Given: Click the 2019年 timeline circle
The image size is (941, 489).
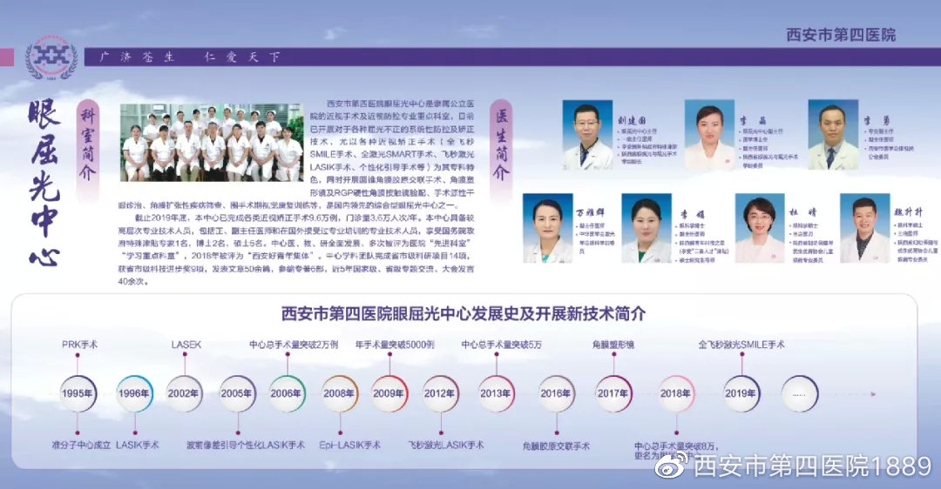Looking at the screenshot, I should (x=740, y=393).
